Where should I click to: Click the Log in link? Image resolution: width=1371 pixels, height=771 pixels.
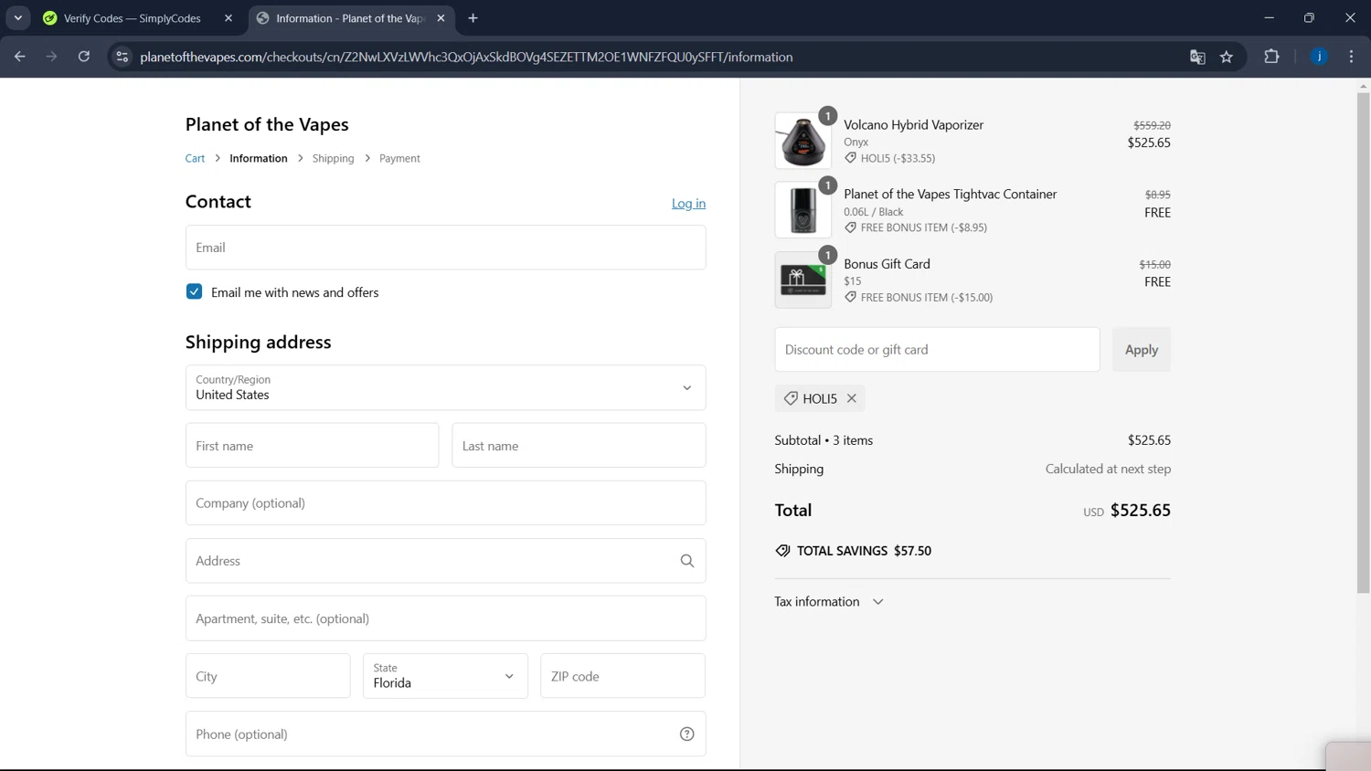pos(688,203)
